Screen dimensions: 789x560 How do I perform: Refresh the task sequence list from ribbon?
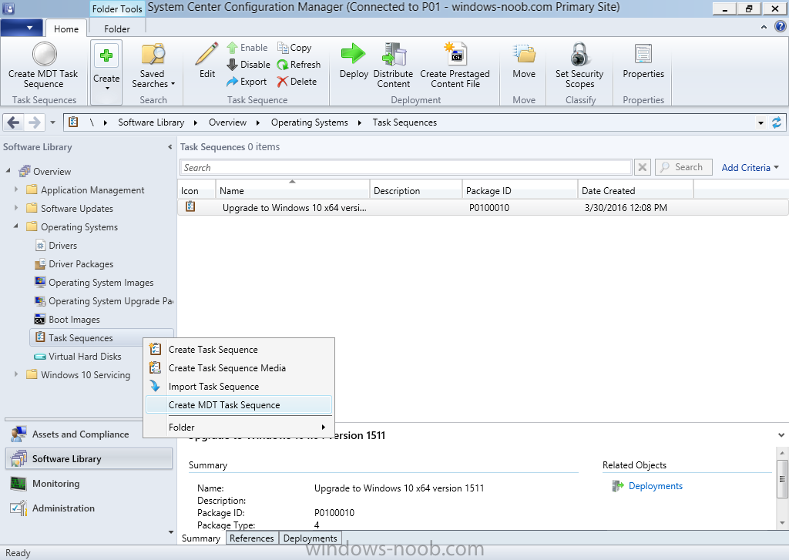pos(299,65)
